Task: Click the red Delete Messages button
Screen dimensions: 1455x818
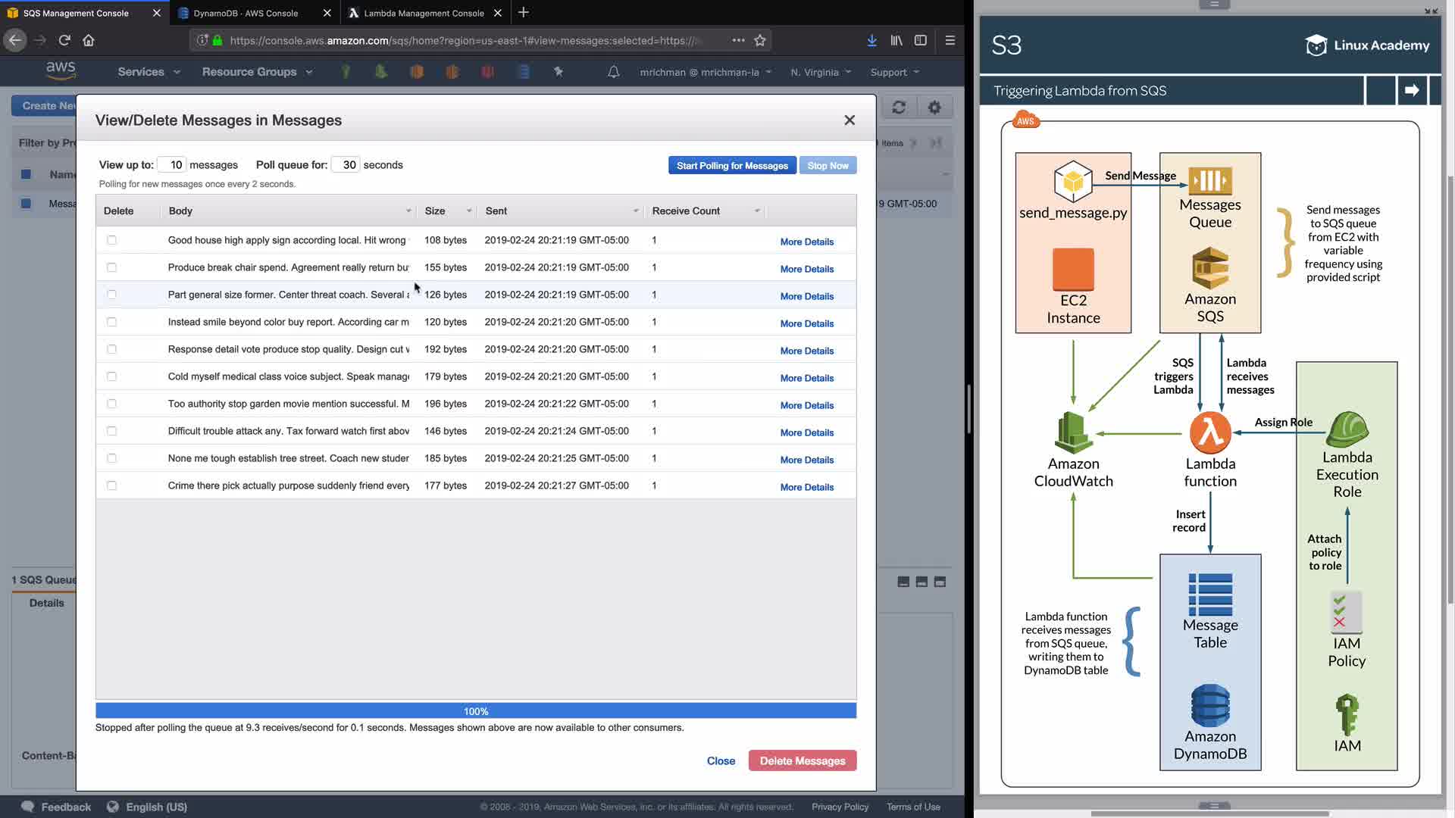Action: (802, 760)
